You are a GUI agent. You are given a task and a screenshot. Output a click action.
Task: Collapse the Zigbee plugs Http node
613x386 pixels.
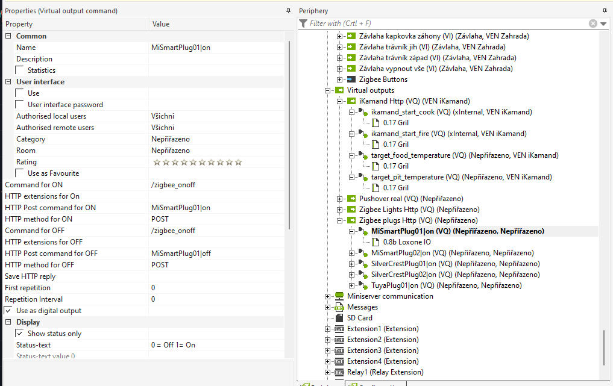(340, 221)
